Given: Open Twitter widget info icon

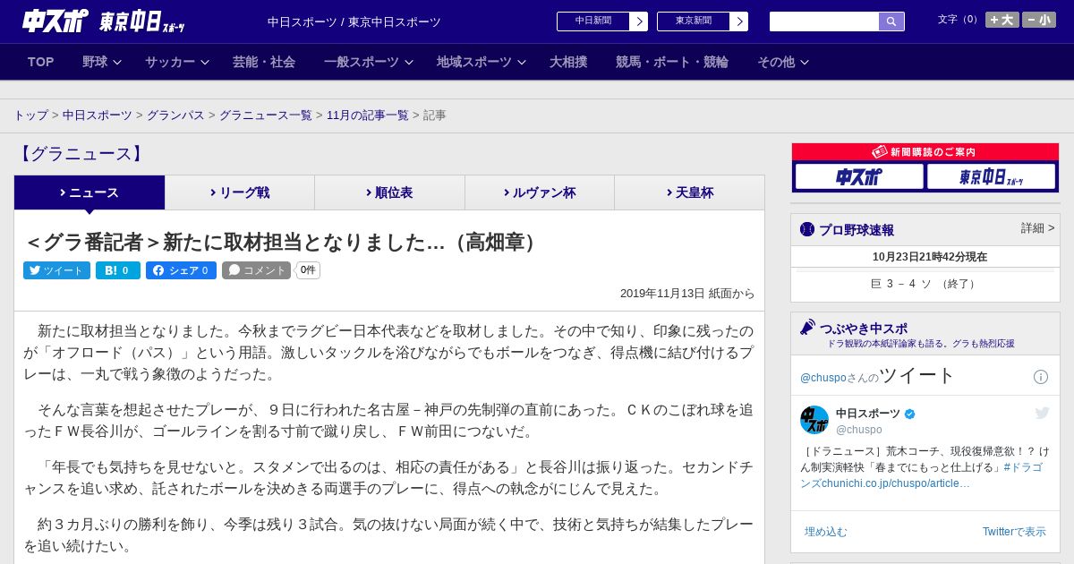Looking at the screenshot, I should [1041, 377].
